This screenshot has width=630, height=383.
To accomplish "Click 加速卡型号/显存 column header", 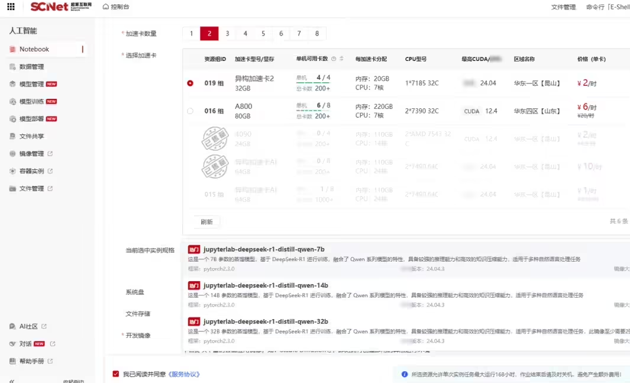I will point(254,59).
